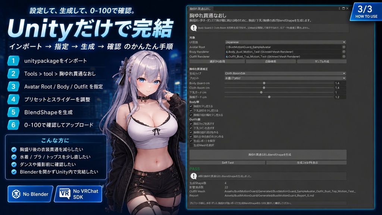Click the Cloth Room cm slider handle
Image resolution: width=382 pixels, height=215 pixels.
pos(264,88)
